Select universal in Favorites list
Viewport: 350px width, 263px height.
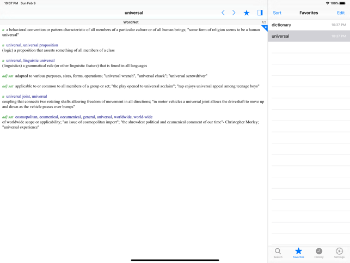click(x=309, y=36)
